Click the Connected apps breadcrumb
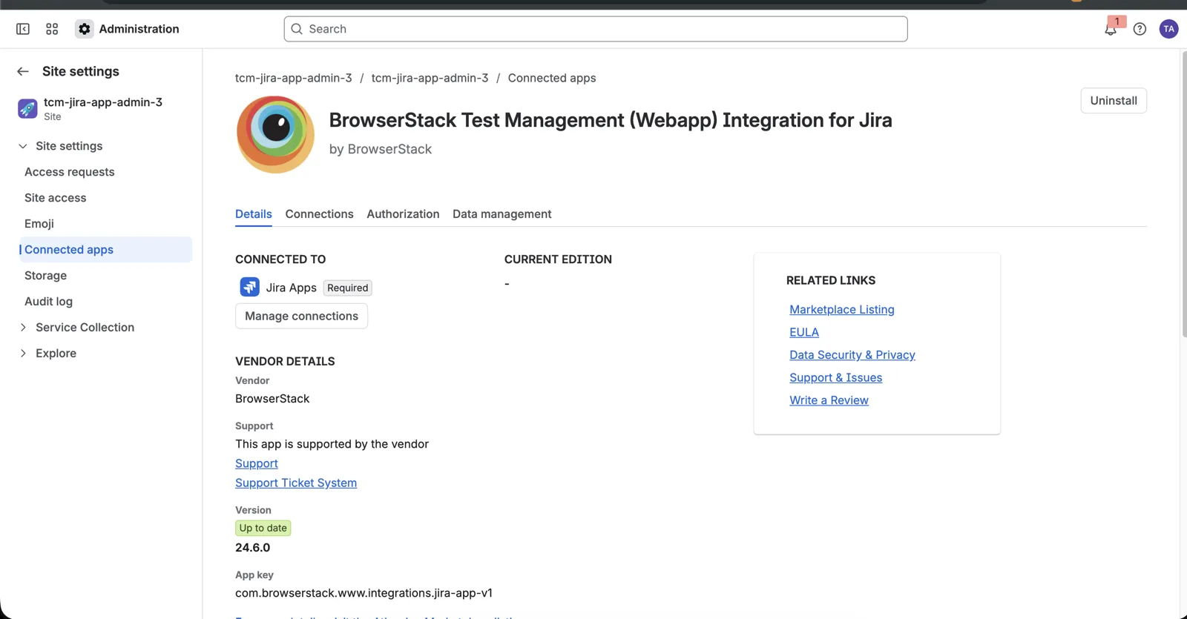1187x619 pixels. click(x=552, y=78)
